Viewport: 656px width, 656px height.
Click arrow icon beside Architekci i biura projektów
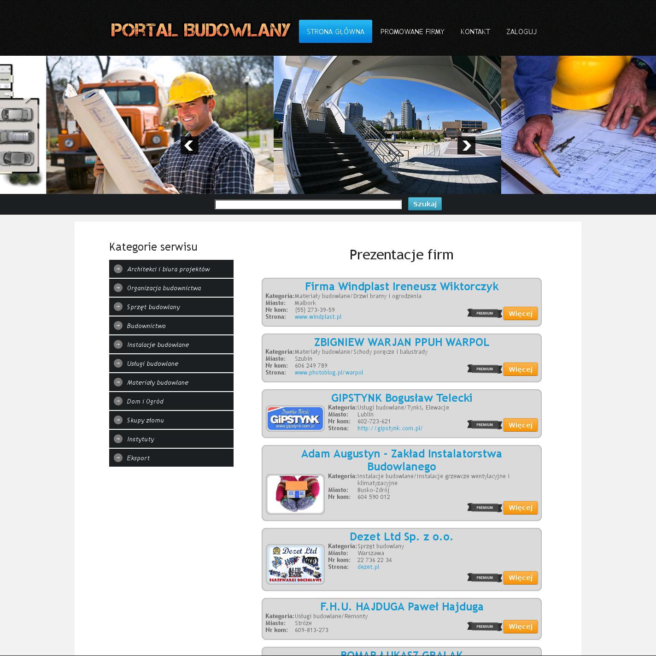[118, 269]
